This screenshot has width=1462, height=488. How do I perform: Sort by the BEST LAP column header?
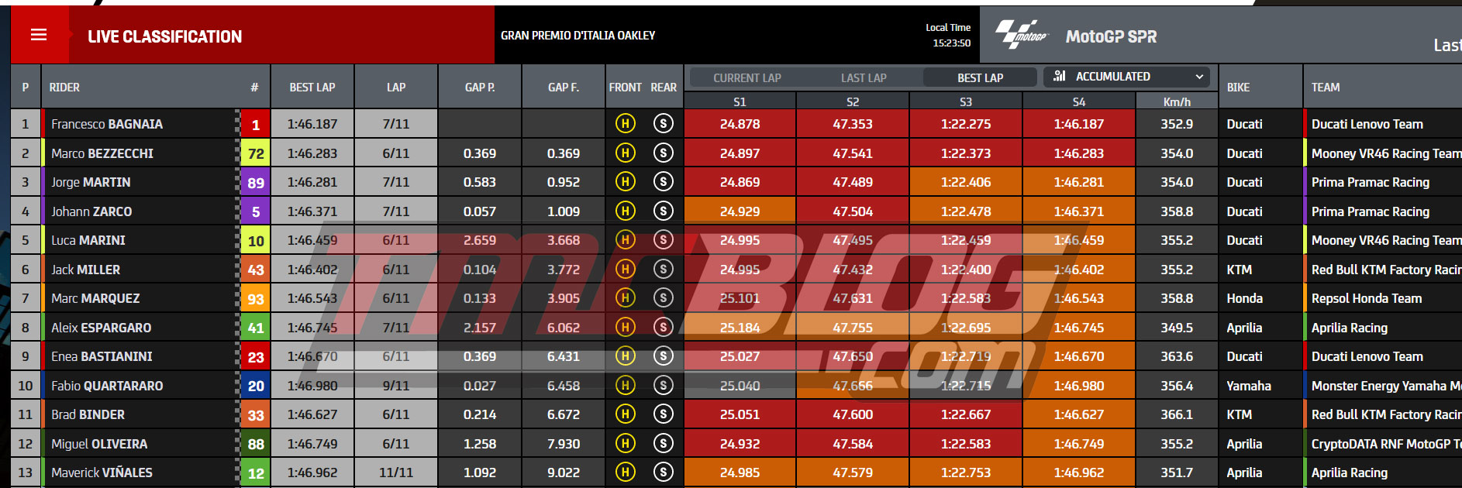click(312, 88)
